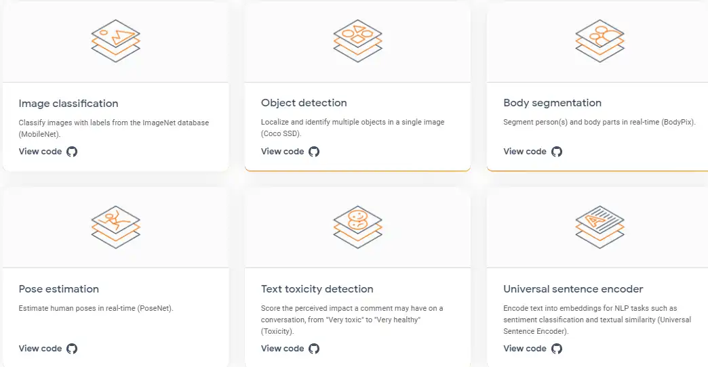
Task: Click the Body segmentation illustration icon
Action: [x=599, y=40]
